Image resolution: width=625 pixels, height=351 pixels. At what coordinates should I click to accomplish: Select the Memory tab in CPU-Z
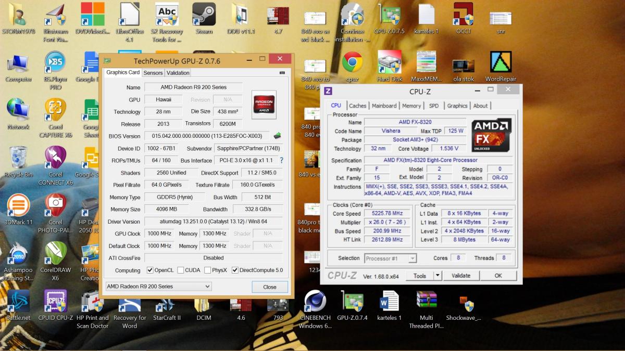pyautogui.click(x=411, y=106)
